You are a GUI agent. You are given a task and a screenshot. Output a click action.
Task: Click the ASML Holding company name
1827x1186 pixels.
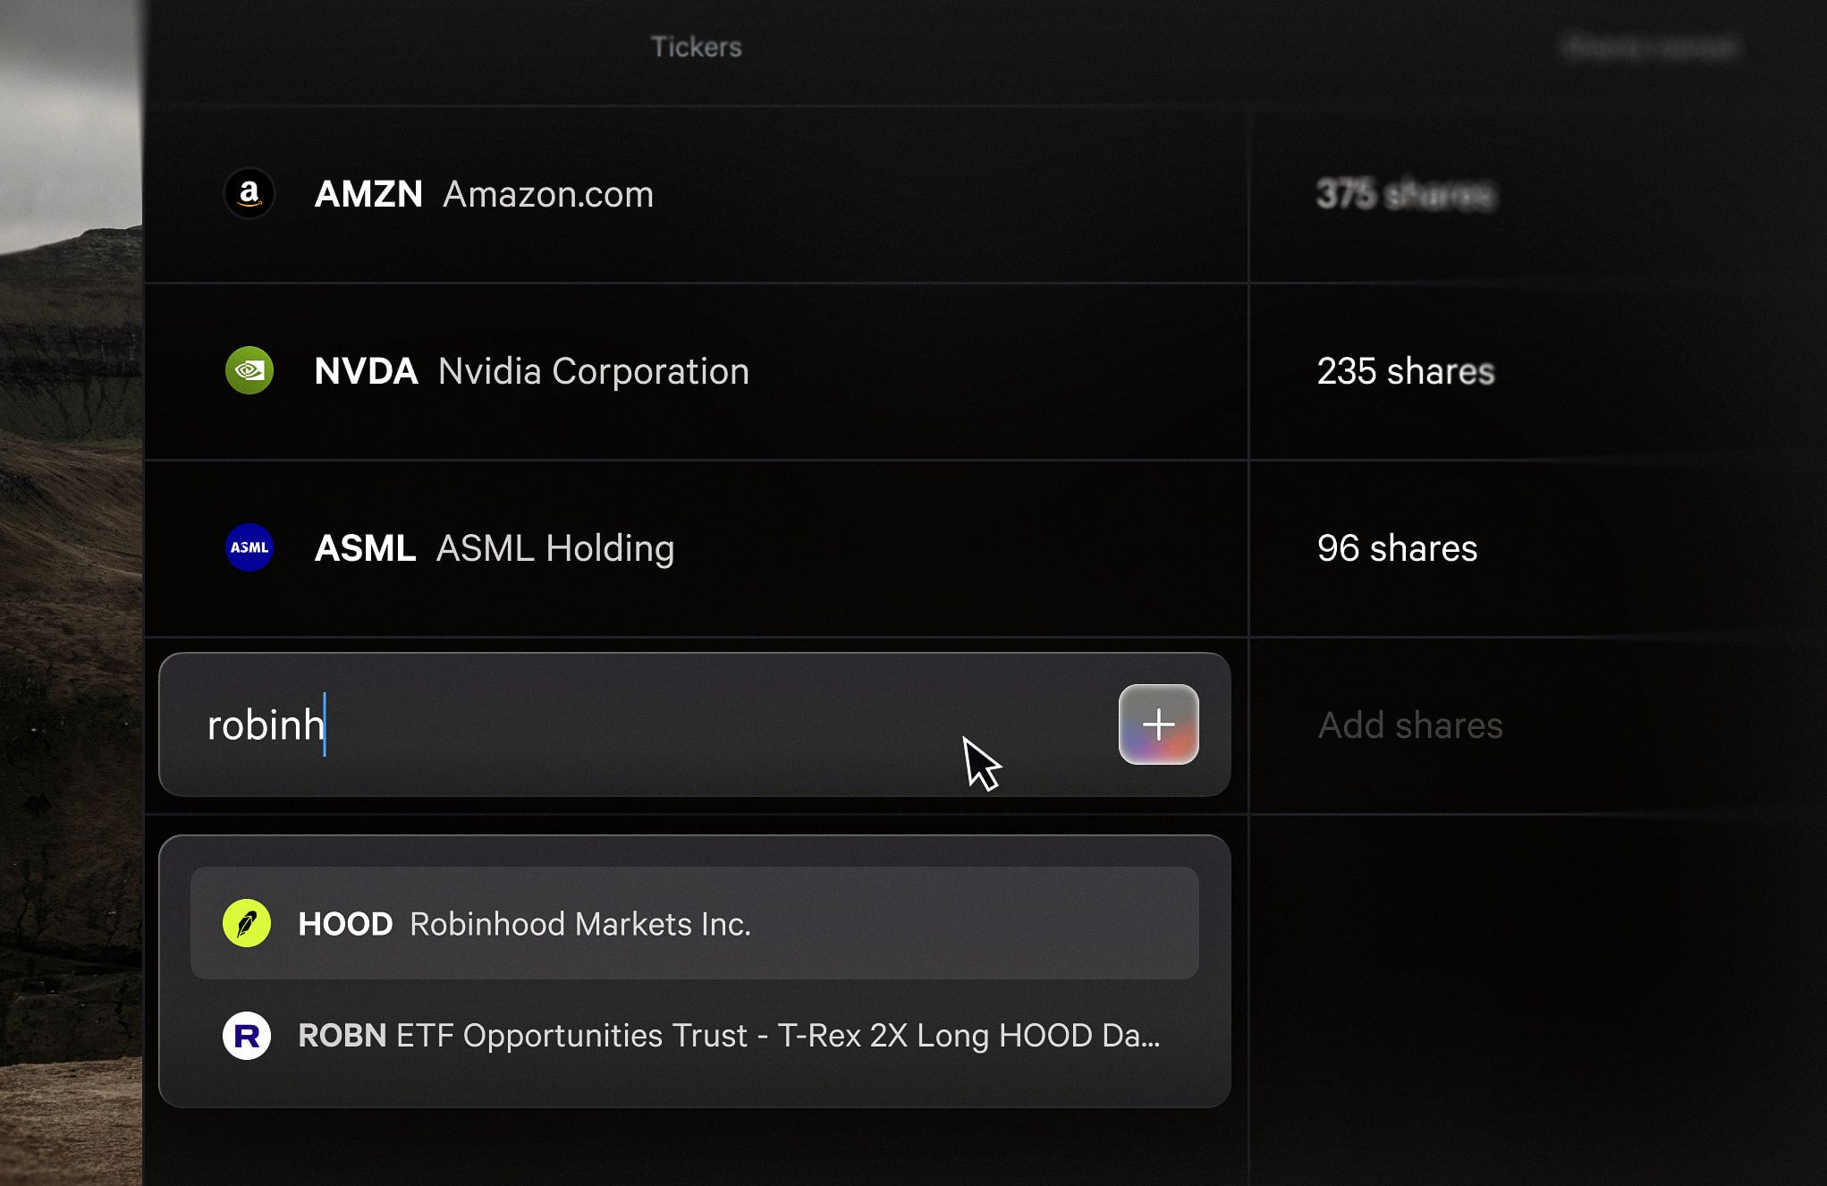555,548
